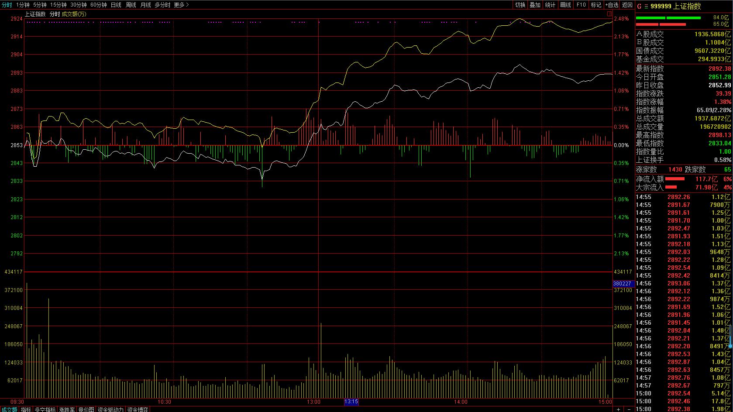The image size is (733, 412).
Task: Open F10 company information
Action: click(x=581, y=5)
